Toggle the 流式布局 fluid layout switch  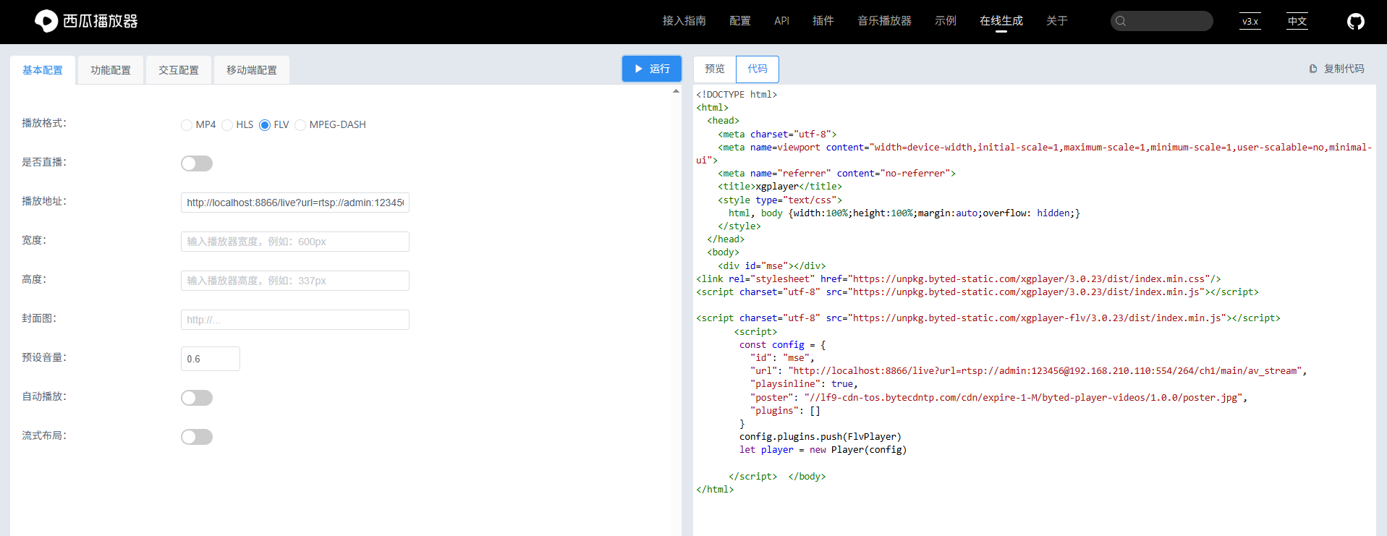coord(197,437)
